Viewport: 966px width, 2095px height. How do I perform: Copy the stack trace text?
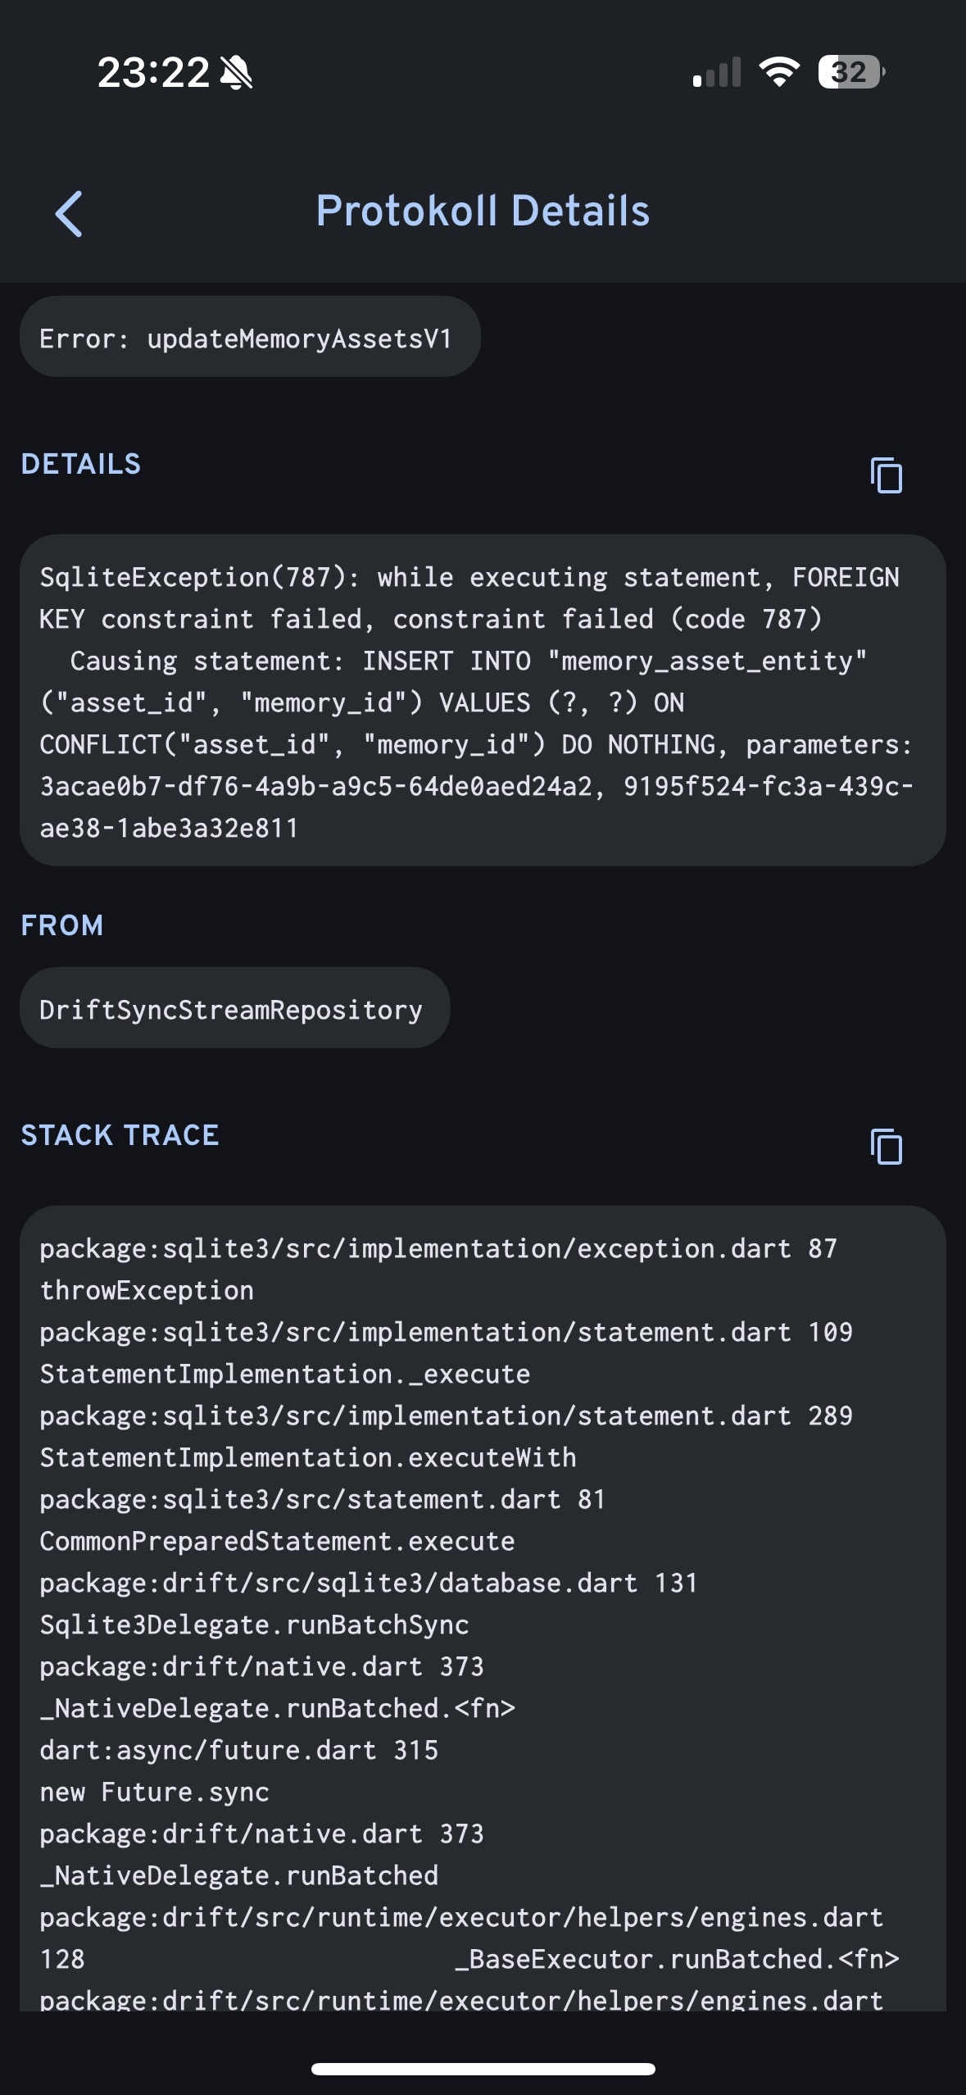886,1146
